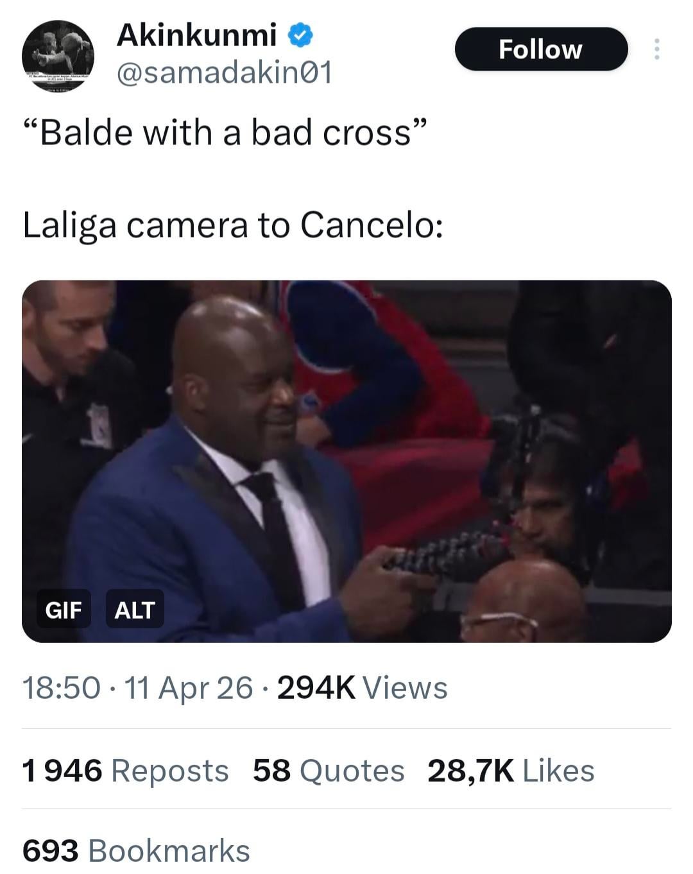Click the 693 Bookmarks count
The height and width of the screenshot is (874, 693).
(x=136, y=851)
